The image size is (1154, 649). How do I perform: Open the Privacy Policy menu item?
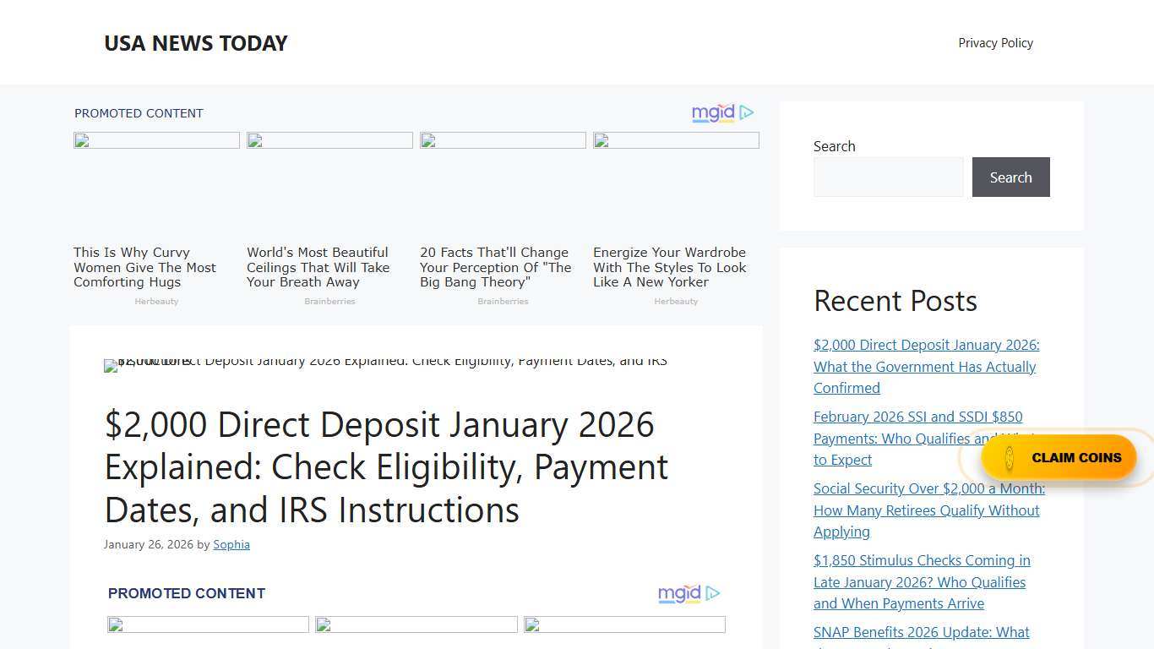[x=995, y=42]
